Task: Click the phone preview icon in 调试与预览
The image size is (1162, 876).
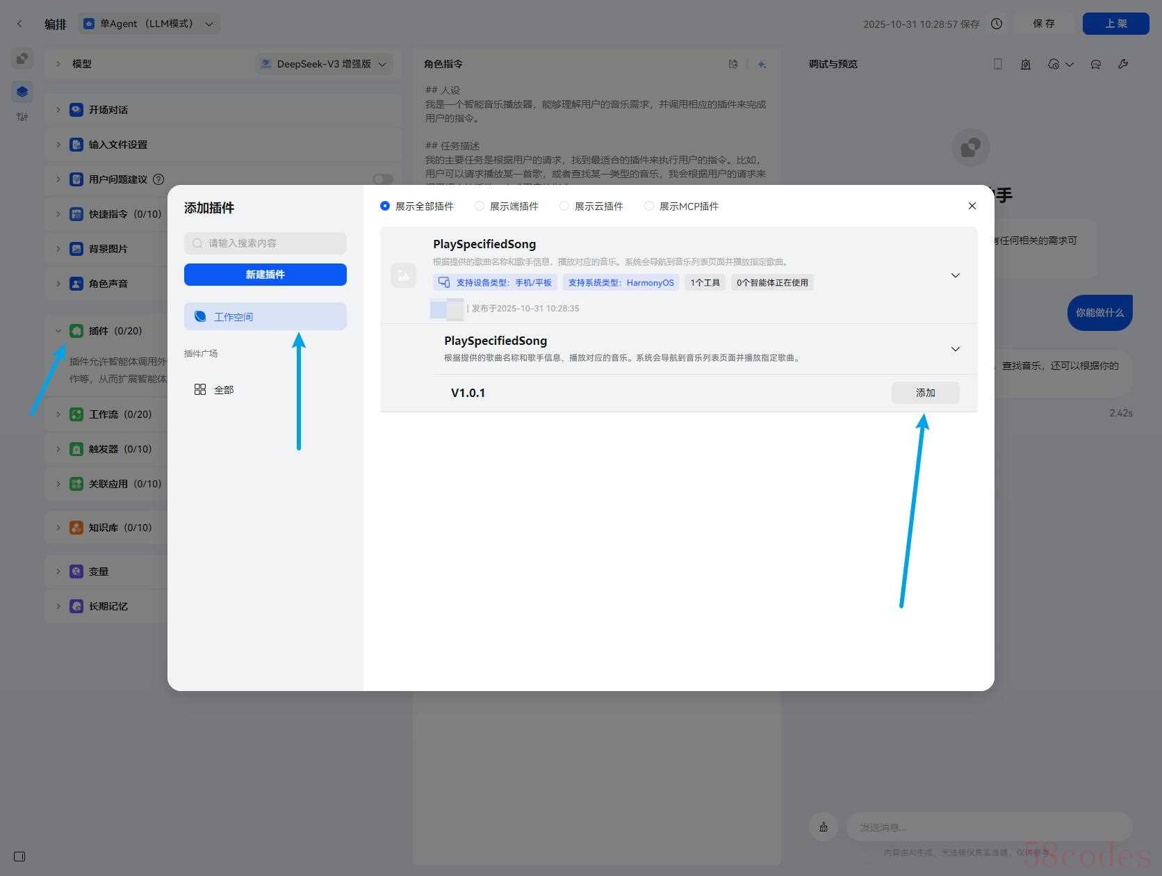Action: click(998, 64)
